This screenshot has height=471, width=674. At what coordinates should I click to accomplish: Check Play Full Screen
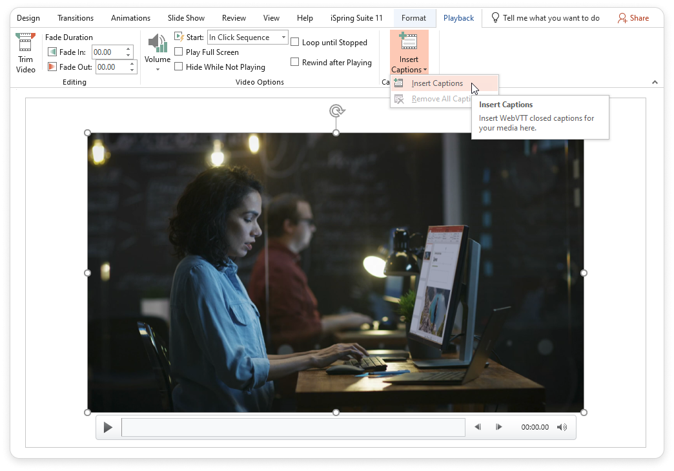(178, 52)
